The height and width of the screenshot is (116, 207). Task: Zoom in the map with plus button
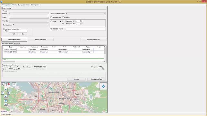click(x=6, y=101)
